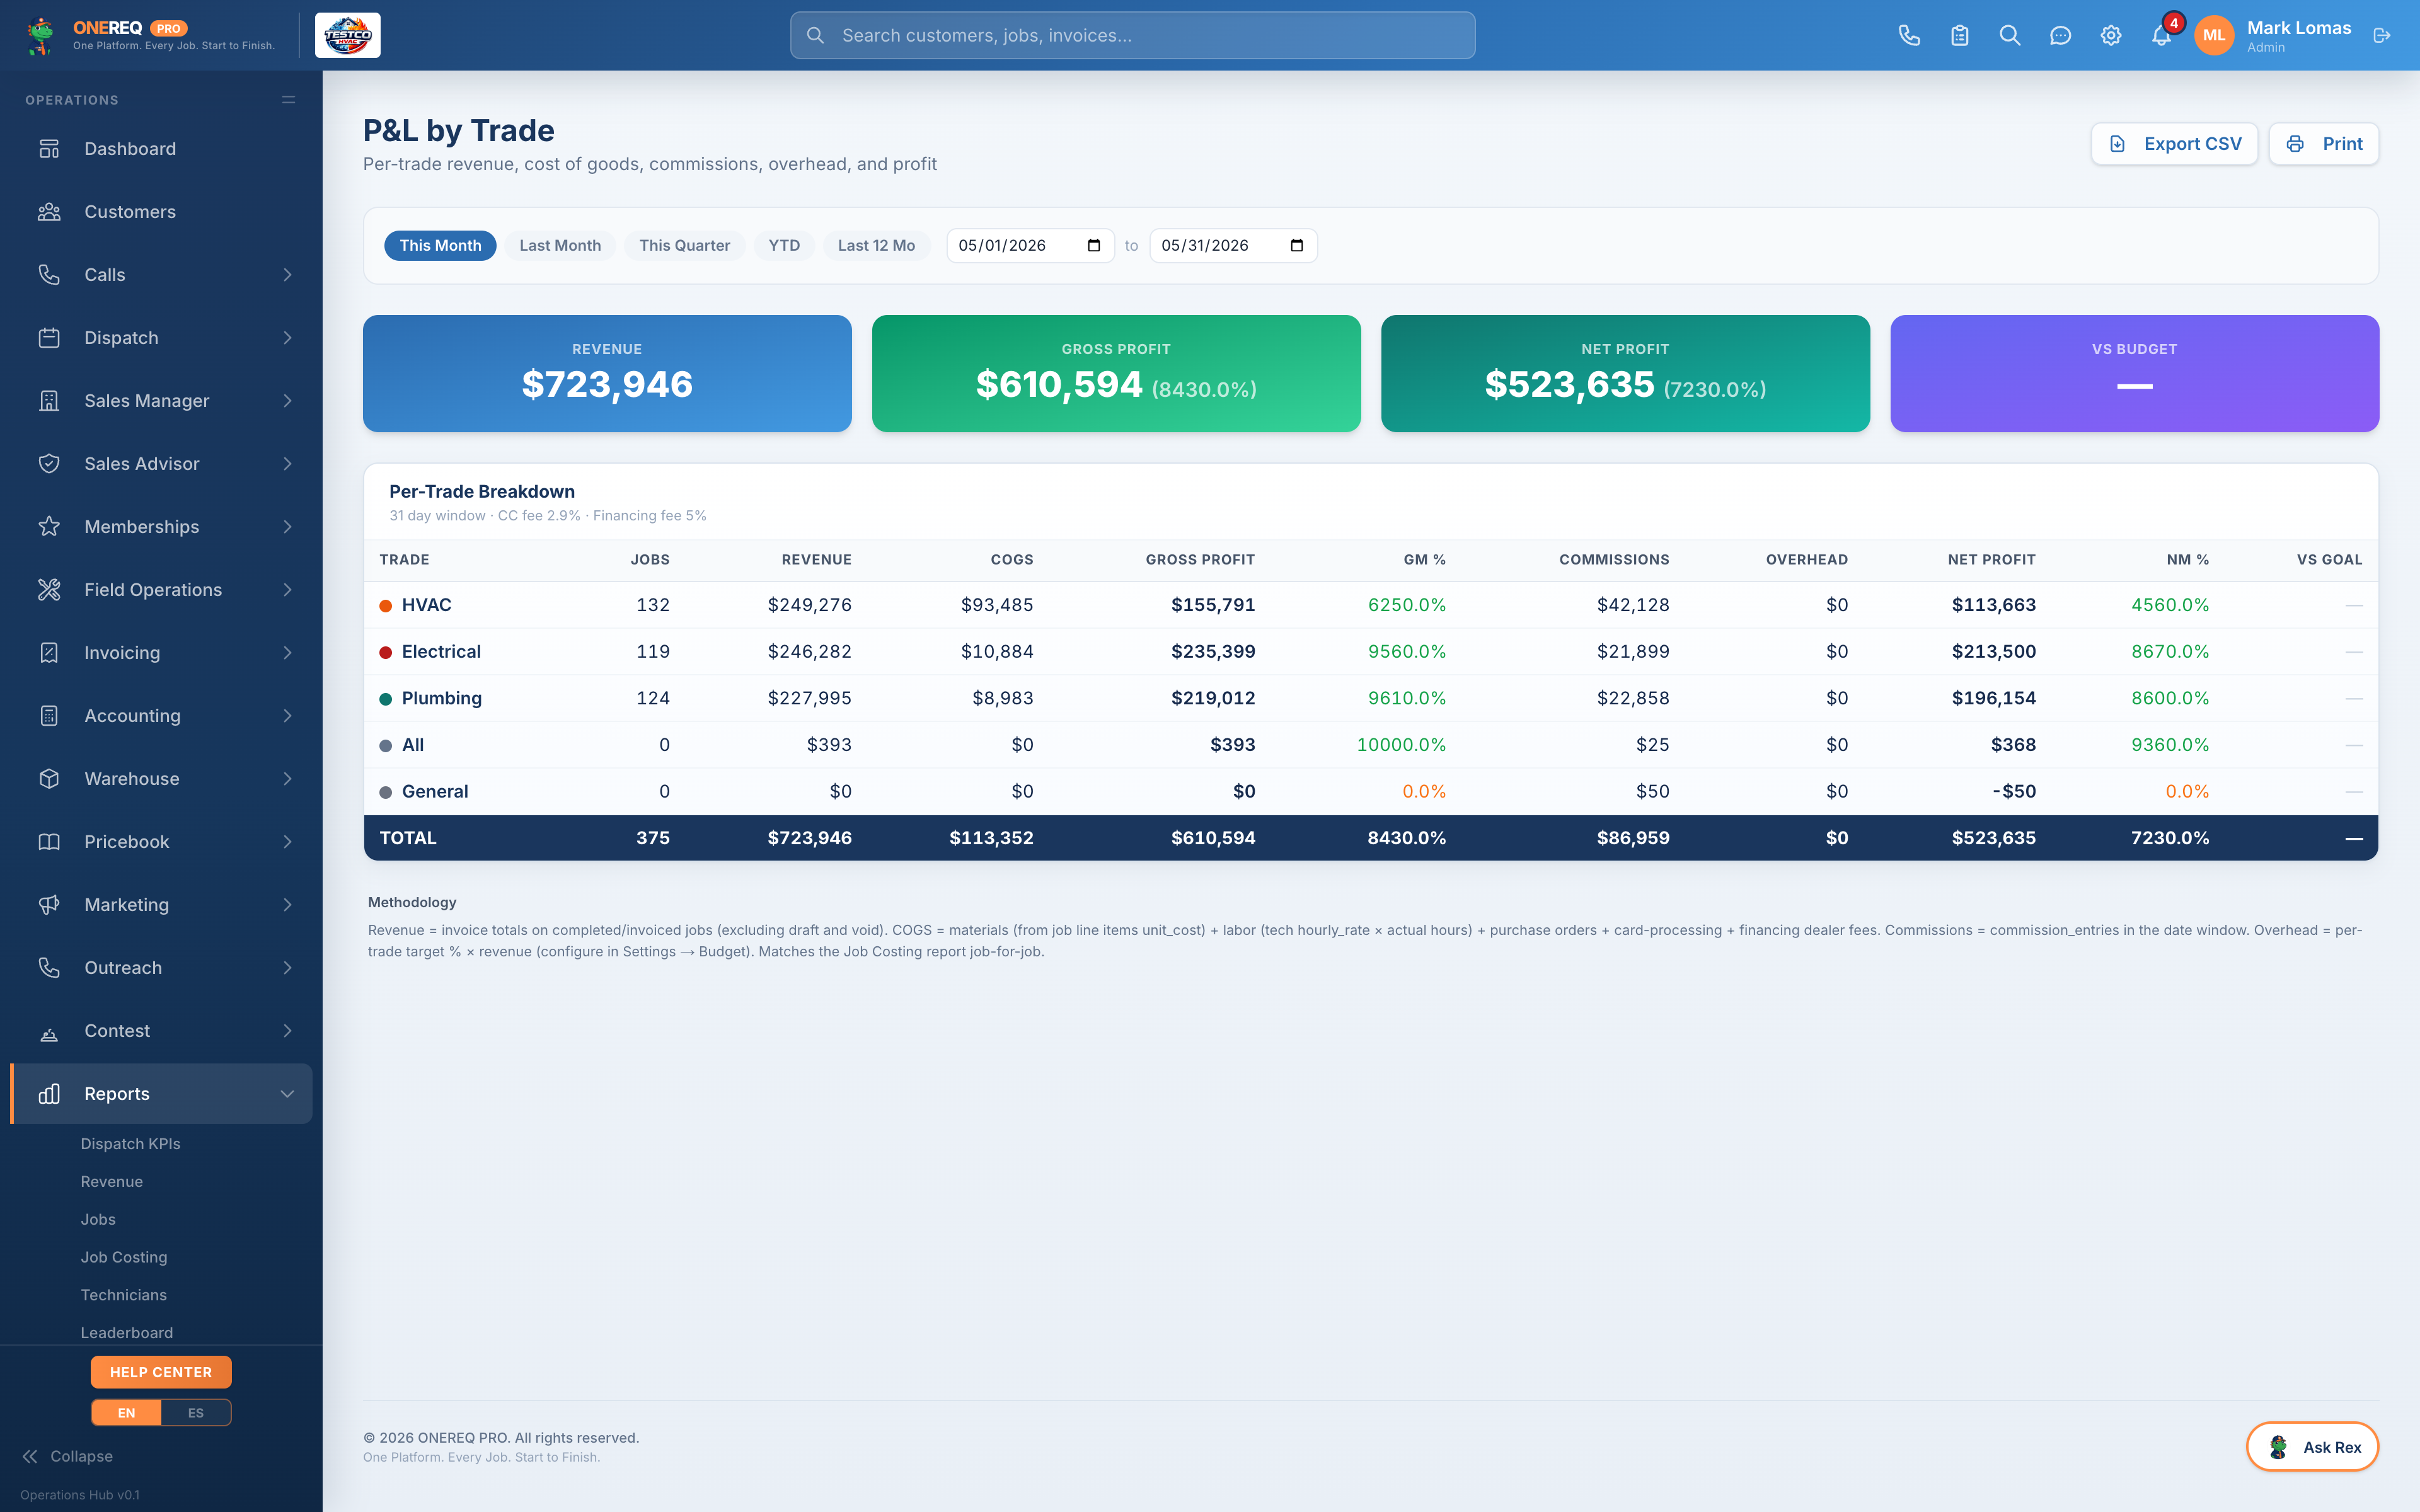The height and width of the screenshot is (1512, 2420).
Task: Click the phone icon in top header
Action: click(x=1909, y=36)
